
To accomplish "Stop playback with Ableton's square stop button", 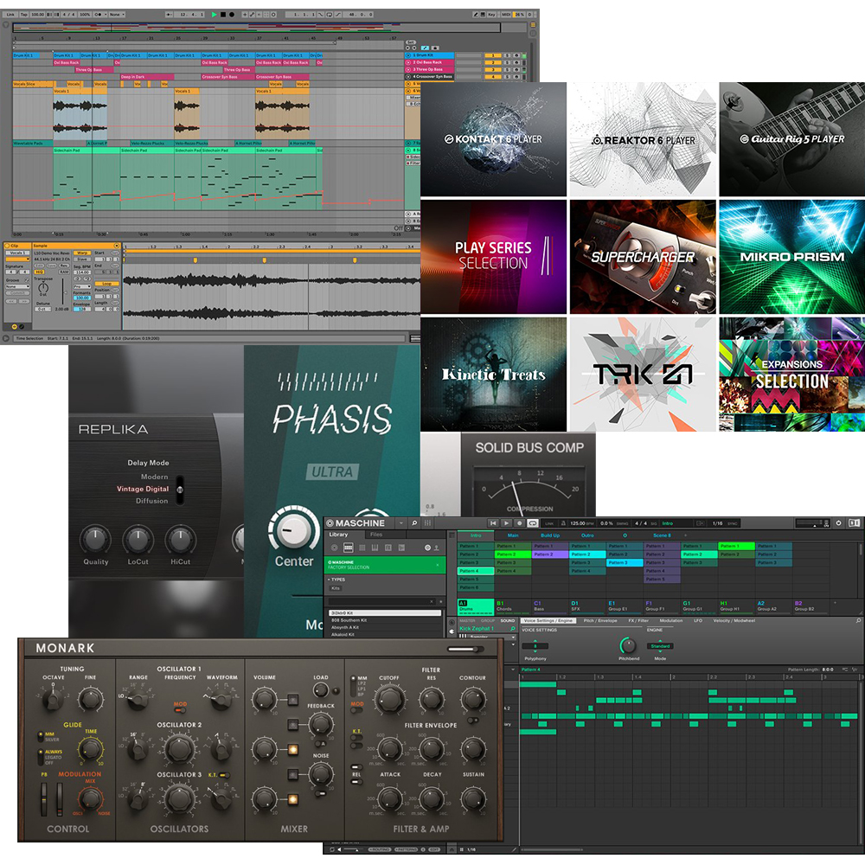I will [223, 15].
